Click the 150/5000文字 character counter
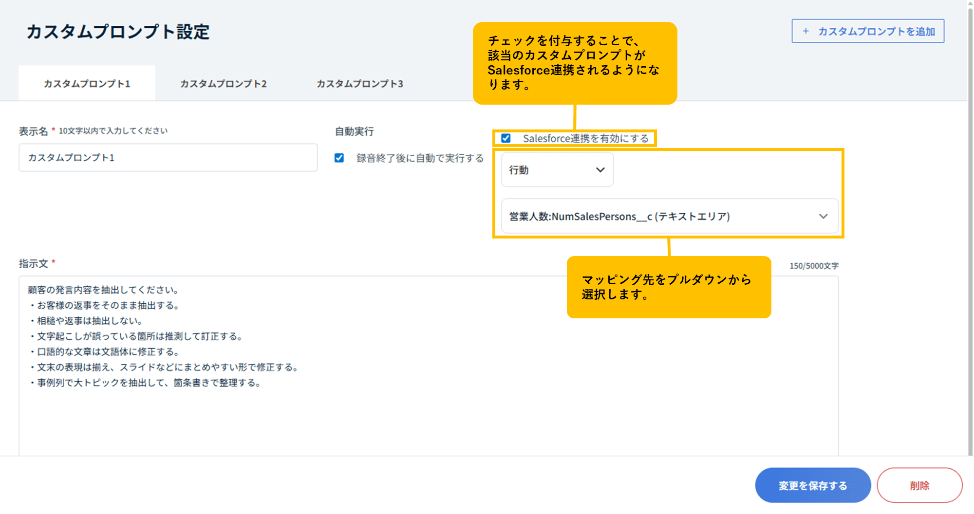The image size is (974, 514). [x=814, y=266]
